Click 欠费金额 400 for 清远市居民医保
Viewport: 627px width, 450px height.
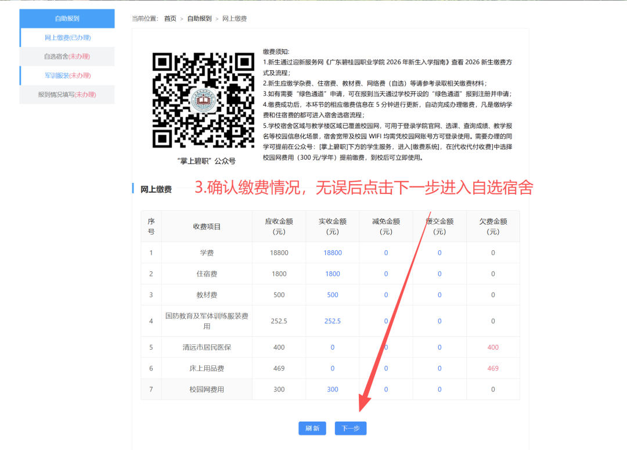[x=493, y=348]
